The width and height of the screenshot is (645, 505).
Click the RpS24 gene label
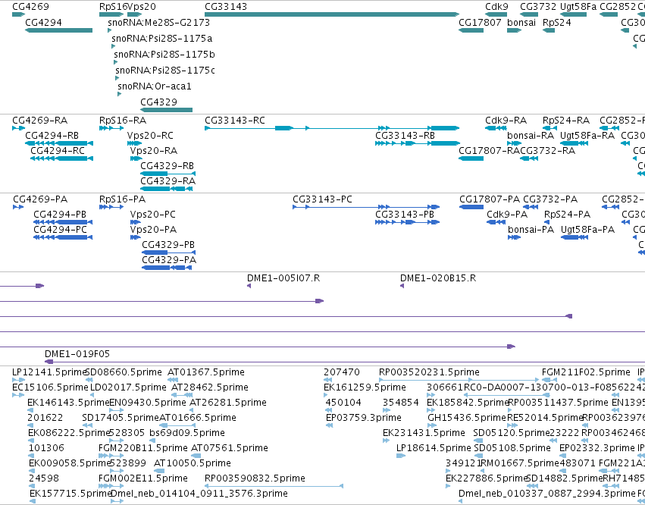click(x=557, y=23)
